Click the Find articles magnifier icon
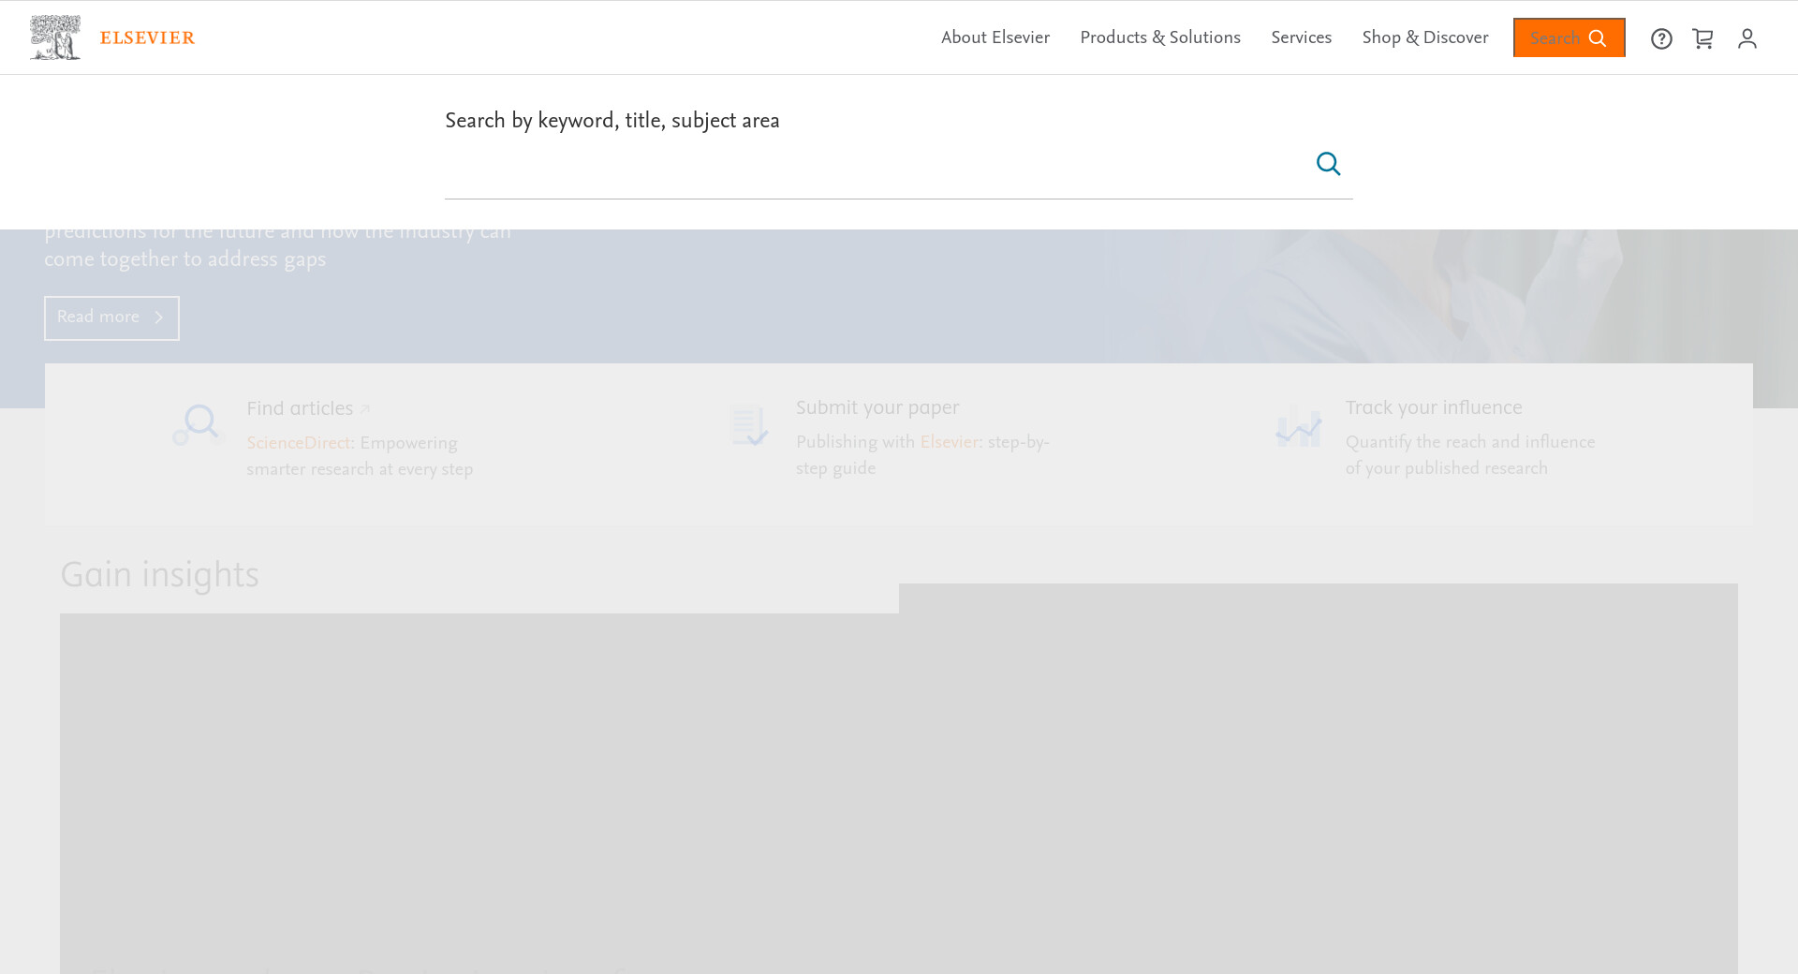Screen dimensions: 1798x974 (198, 426)
